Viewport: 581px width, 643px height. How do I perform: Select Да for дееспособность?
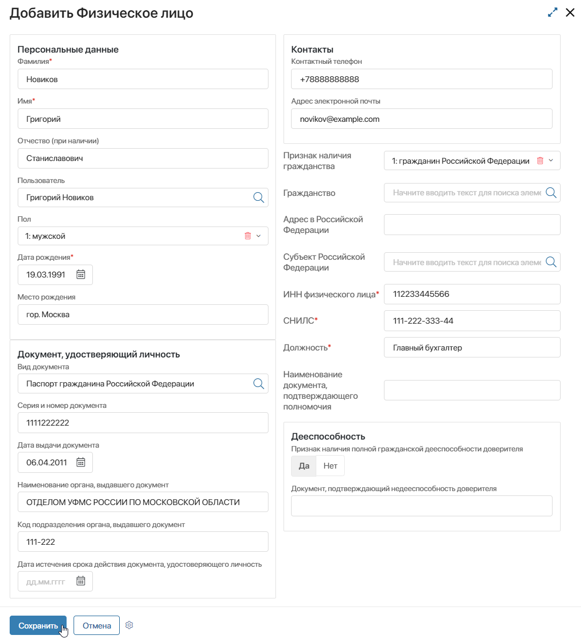pyautogui.click(x=304, y=466)
